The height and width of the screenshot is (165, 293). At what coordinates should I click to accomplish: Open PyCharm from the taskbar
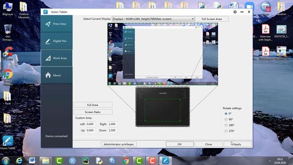coord(86,161)
